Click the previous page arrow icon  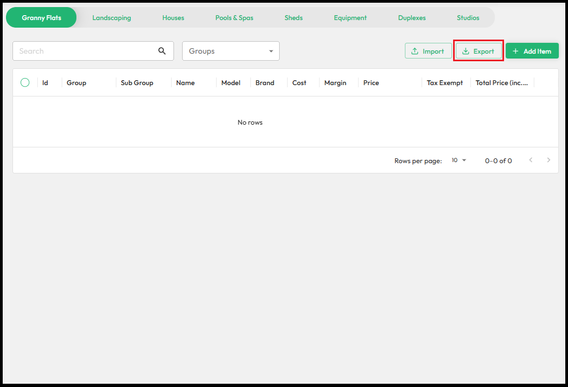(x=531, y=160)
